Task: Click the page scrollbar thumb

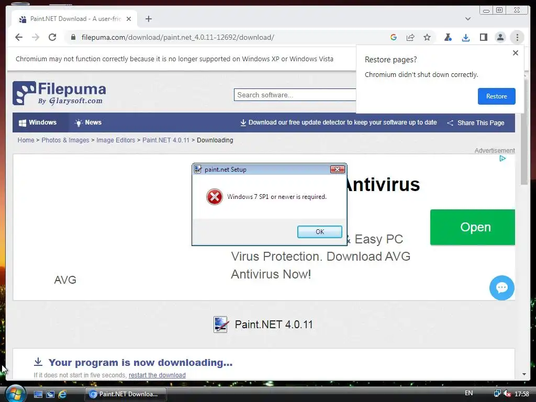Action: [x=524, y=133]
